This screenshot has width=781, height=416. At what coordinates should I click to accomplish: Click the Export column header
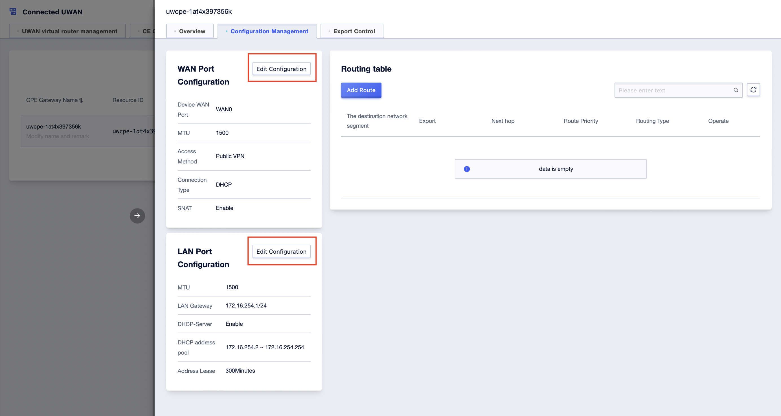[427, 121]
